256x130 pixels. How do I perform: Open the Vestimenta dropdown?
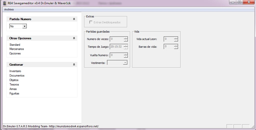pos(125,63)
